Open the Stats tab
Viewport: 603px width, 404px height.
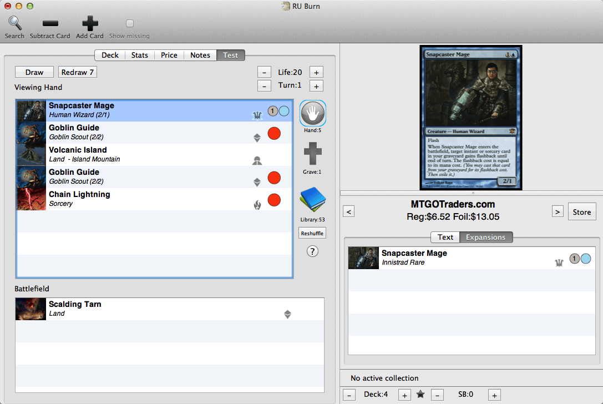pos(140,55)
